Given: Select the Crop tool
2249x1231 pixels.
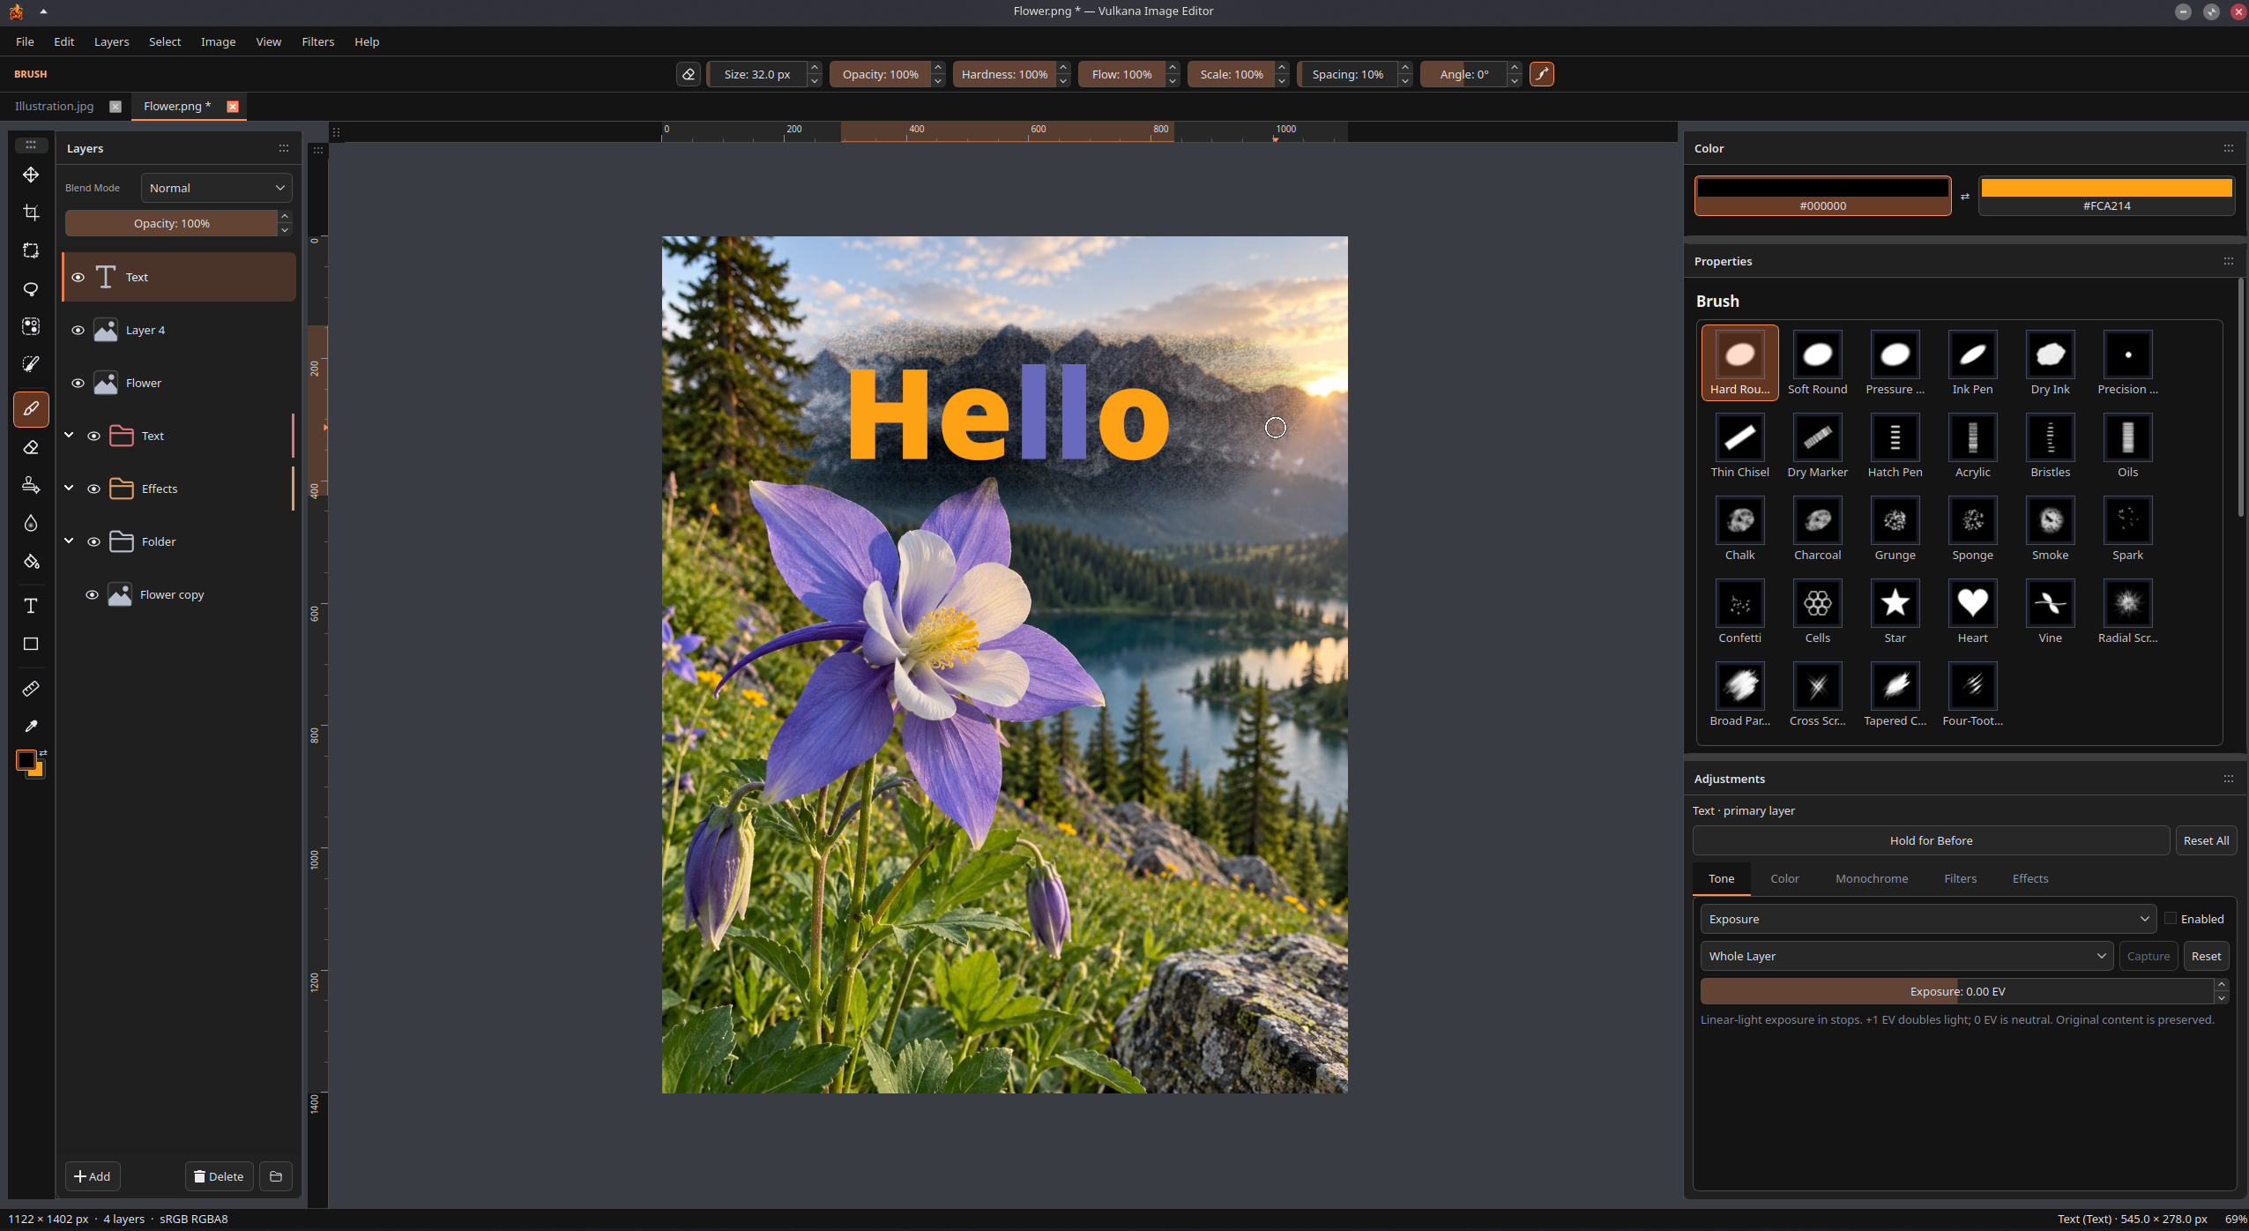Looking at the screenshot, I should [31, 213].
